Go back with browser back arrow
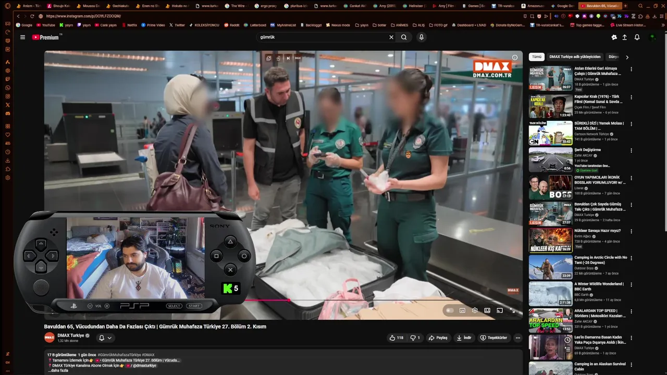Screen dimensions: 667x375 pyautogui.click(x=18, y=16)
